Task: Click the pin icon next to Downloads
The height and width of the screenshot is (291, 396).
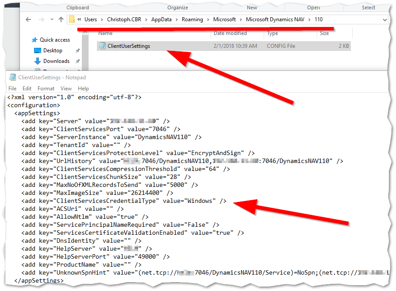Action: tap(77, 61)
